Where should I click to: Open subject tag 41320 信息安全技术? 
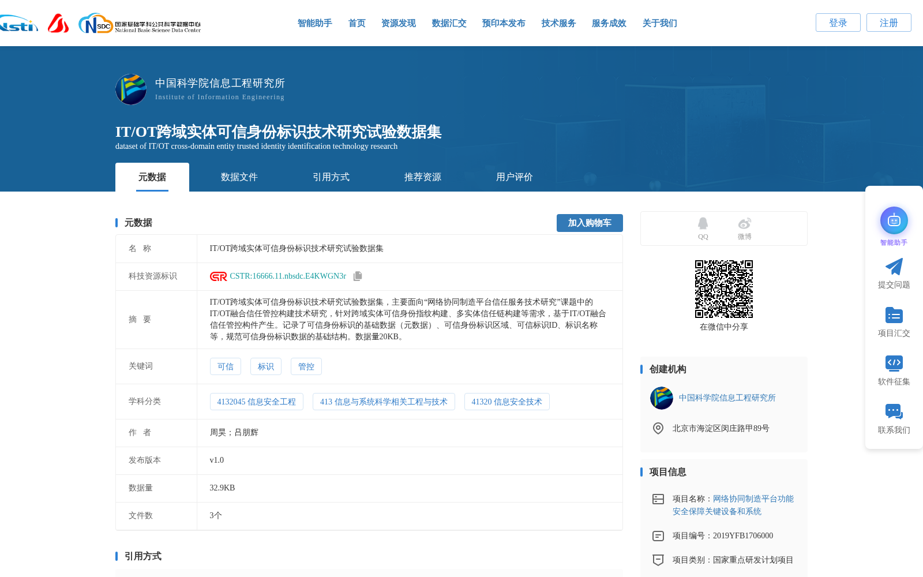[x=506, y=402]
